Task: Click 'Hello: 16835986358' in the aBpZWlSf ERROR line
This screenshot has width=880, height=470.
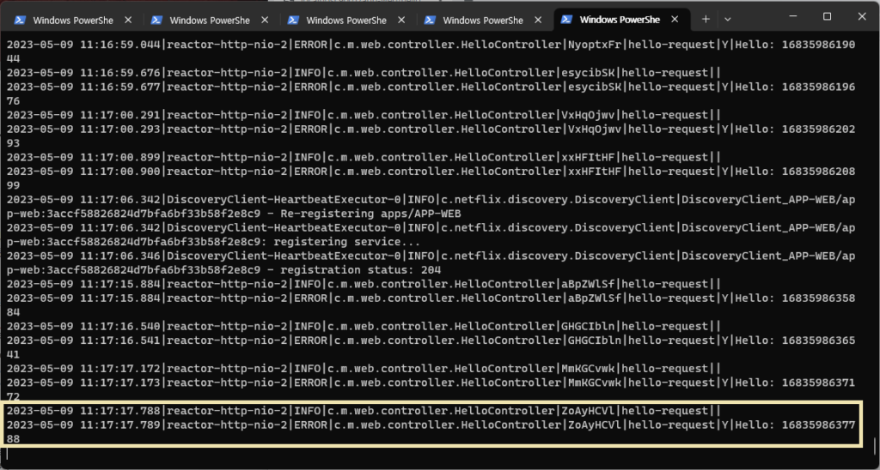Action: (795, 298)
